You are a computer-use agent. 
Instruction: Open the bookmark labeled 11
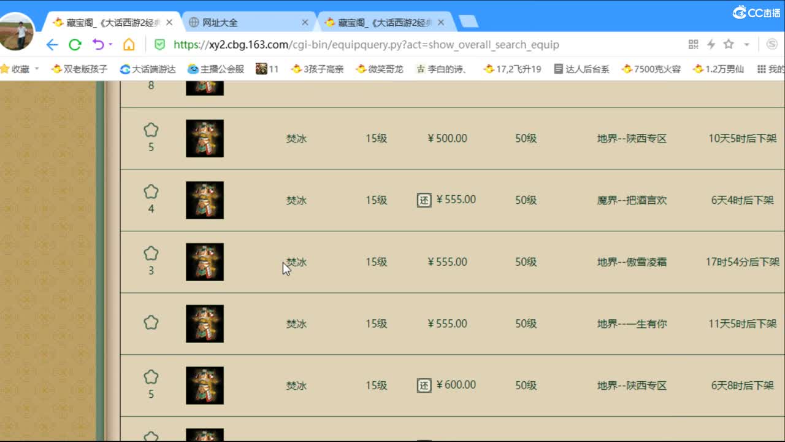(x=267, y=69)
